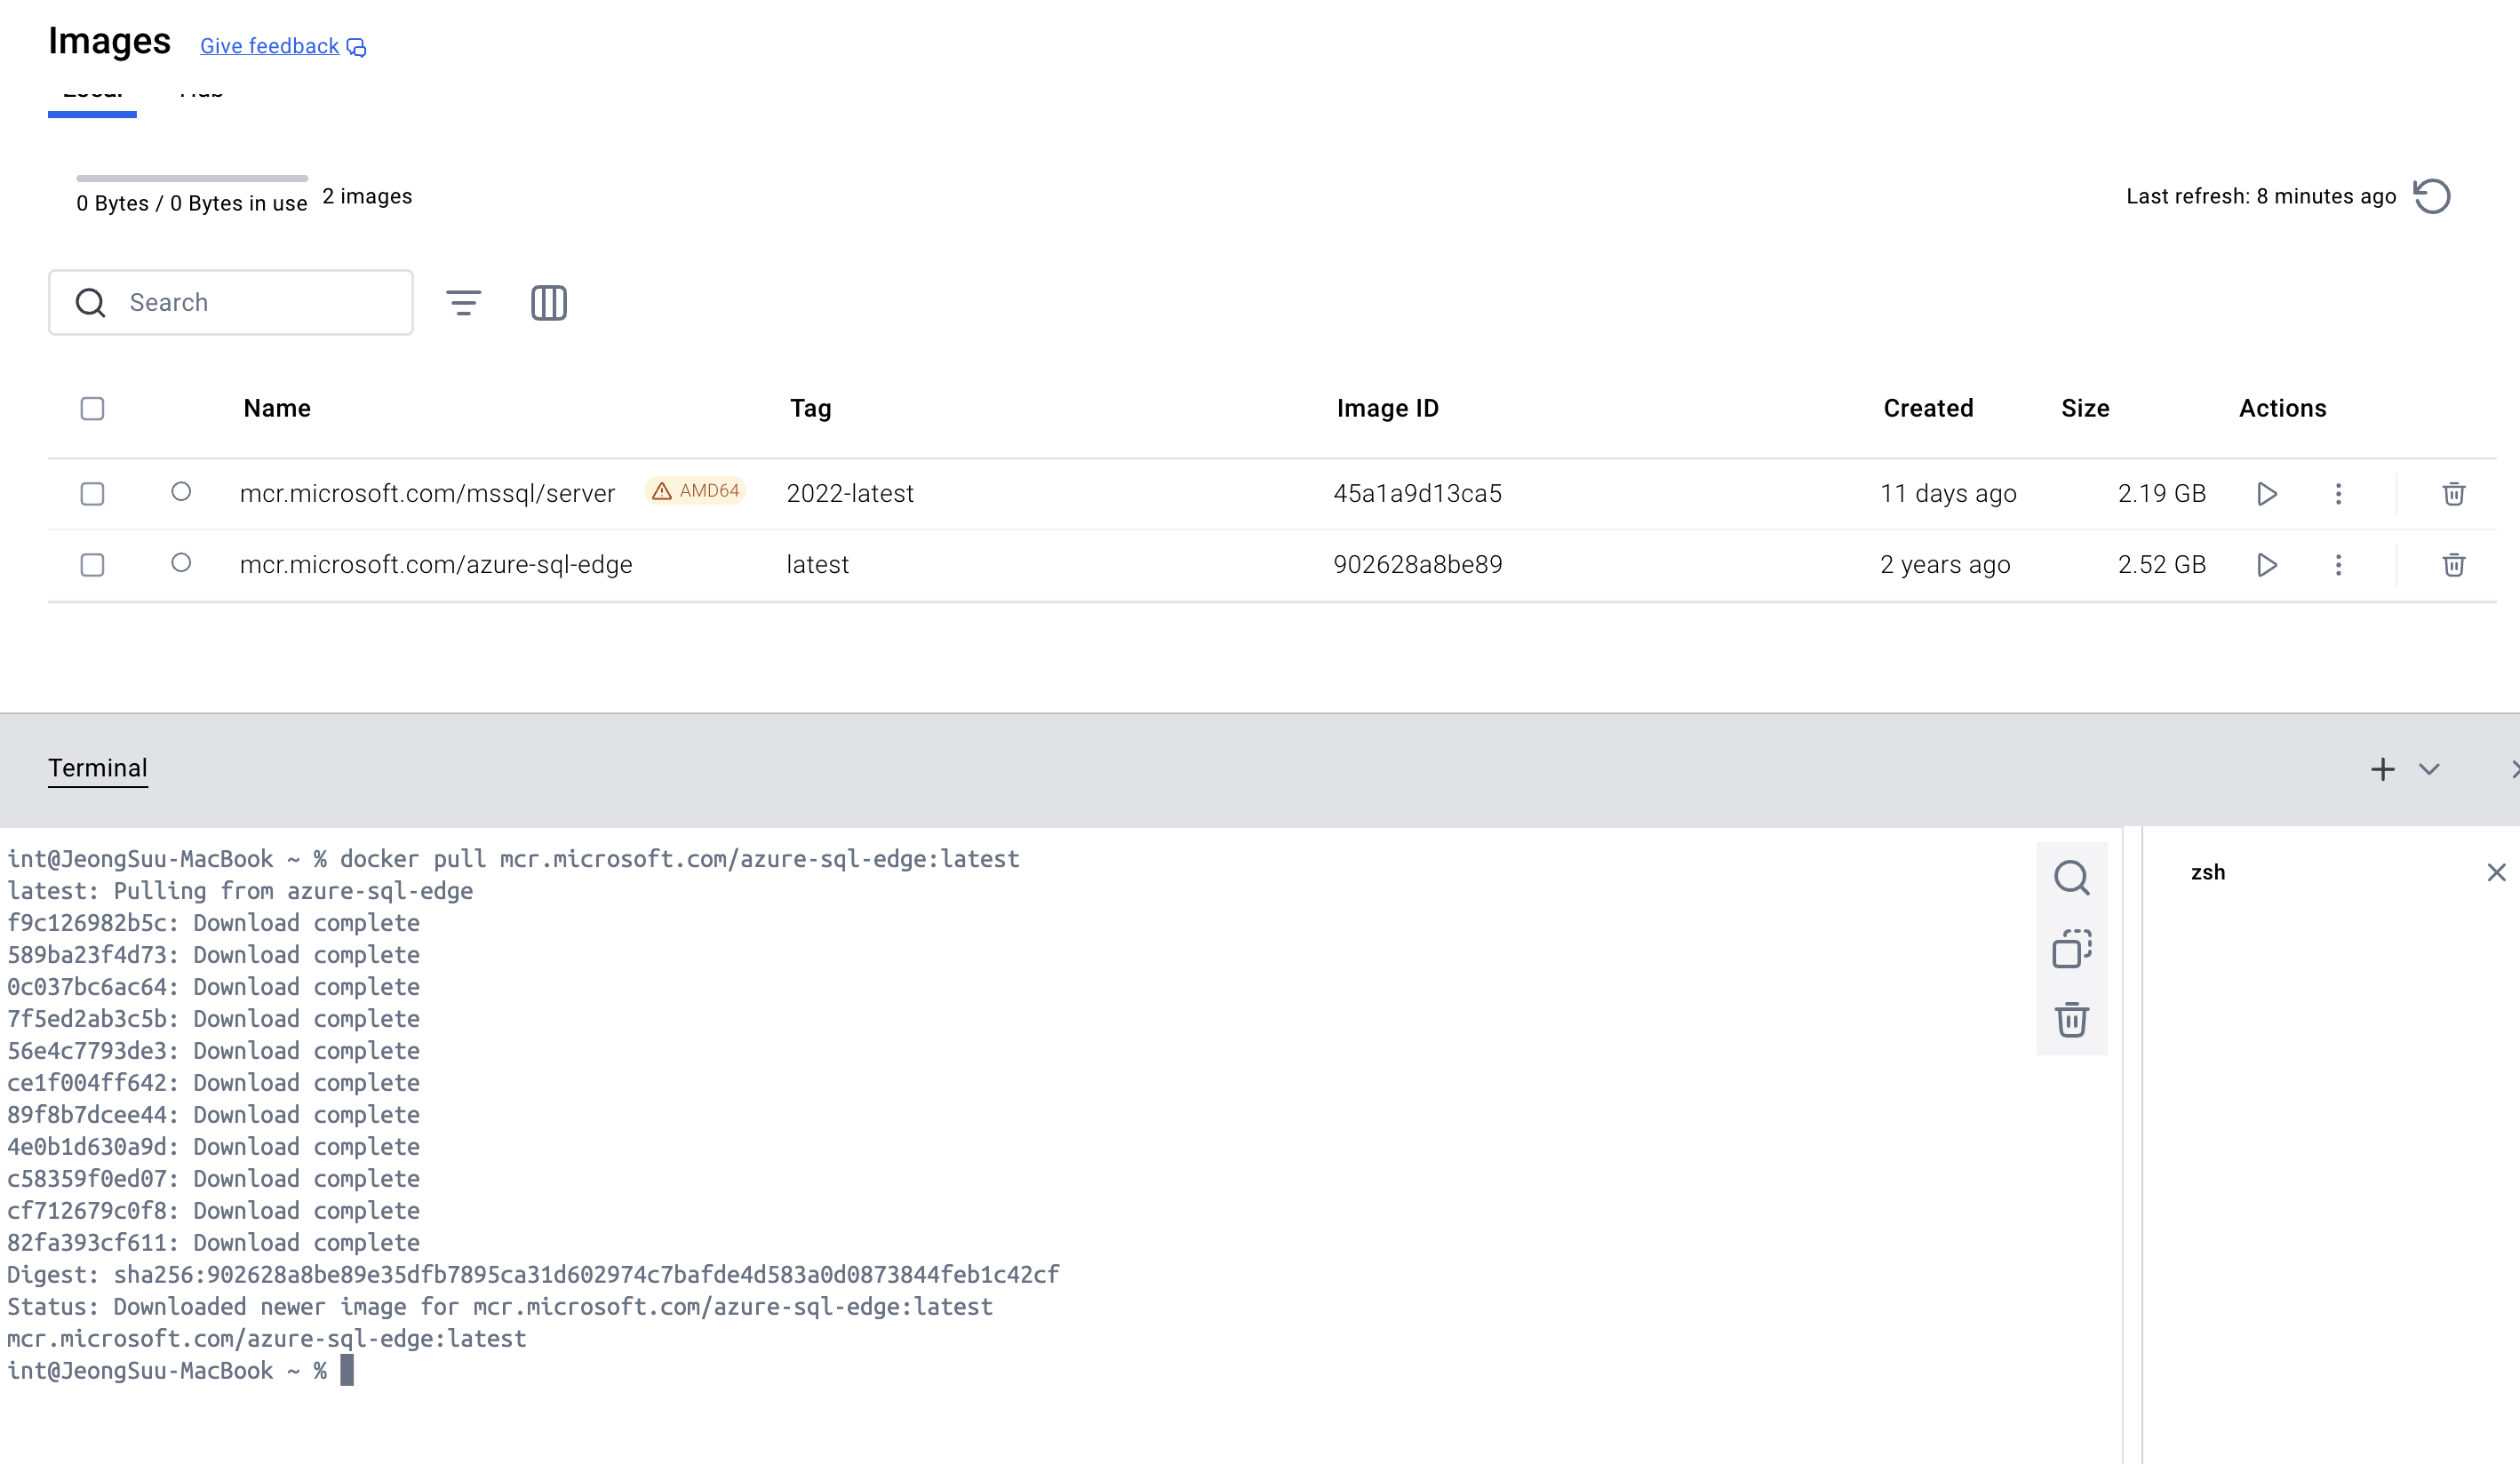
Task: Run the mssql/server image
Action: pyautogui.click(x=2267, y=494)
